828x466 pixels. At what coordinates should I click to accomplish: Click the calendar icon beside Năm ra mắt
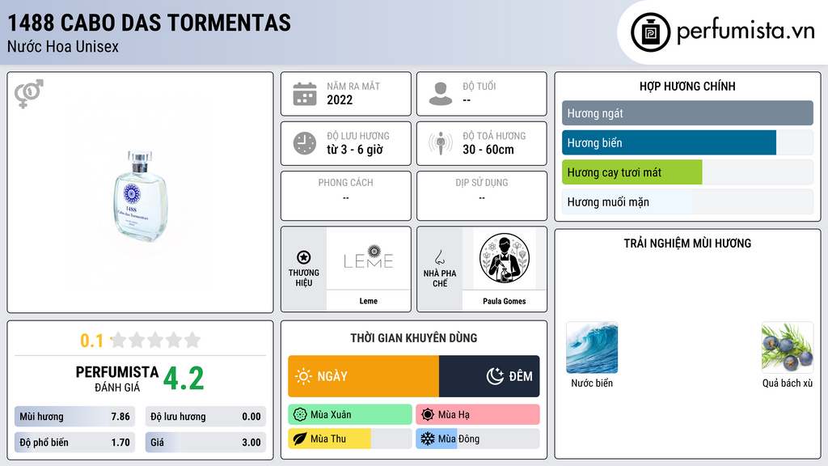305,94
